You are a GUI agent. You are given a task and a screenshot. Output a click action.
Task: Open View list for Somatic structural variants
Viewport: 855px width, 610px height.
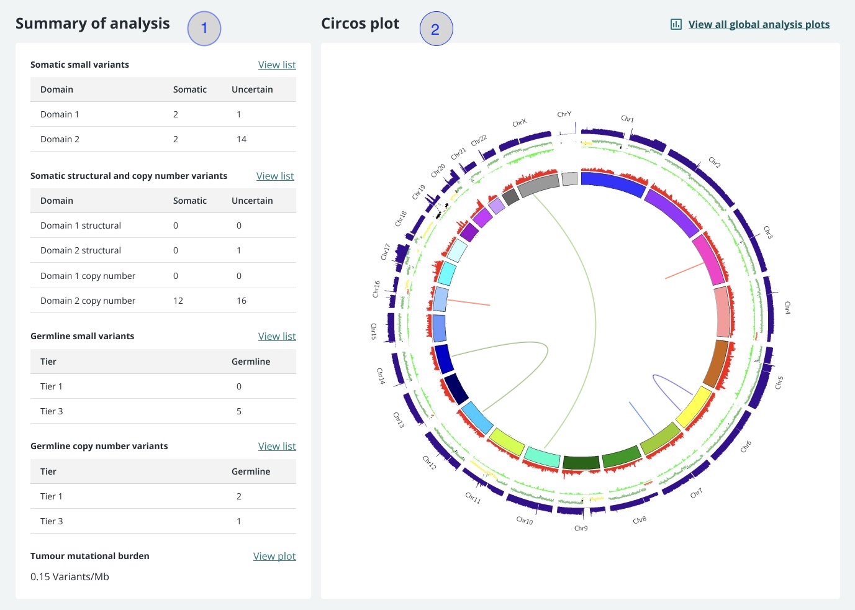(275, 176)
